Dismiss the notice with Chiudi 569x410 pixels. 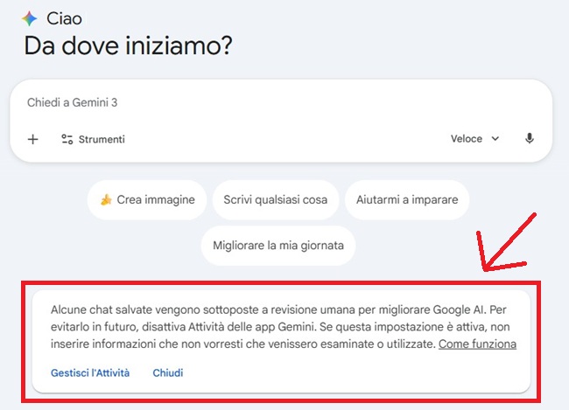(x=168, y=372)
